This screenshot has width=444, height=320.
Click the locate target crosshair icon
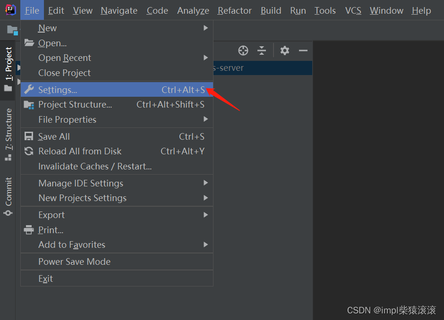[243, 51]
